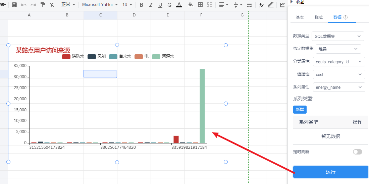Open the 系列属性 energy_name dropdown

tap(339, 87)
